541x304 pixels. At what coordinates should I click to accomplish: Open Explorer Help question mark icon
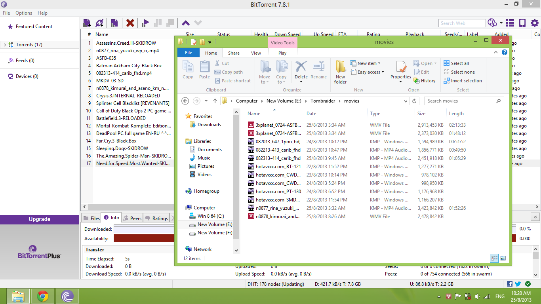click(x=505, y=52)
